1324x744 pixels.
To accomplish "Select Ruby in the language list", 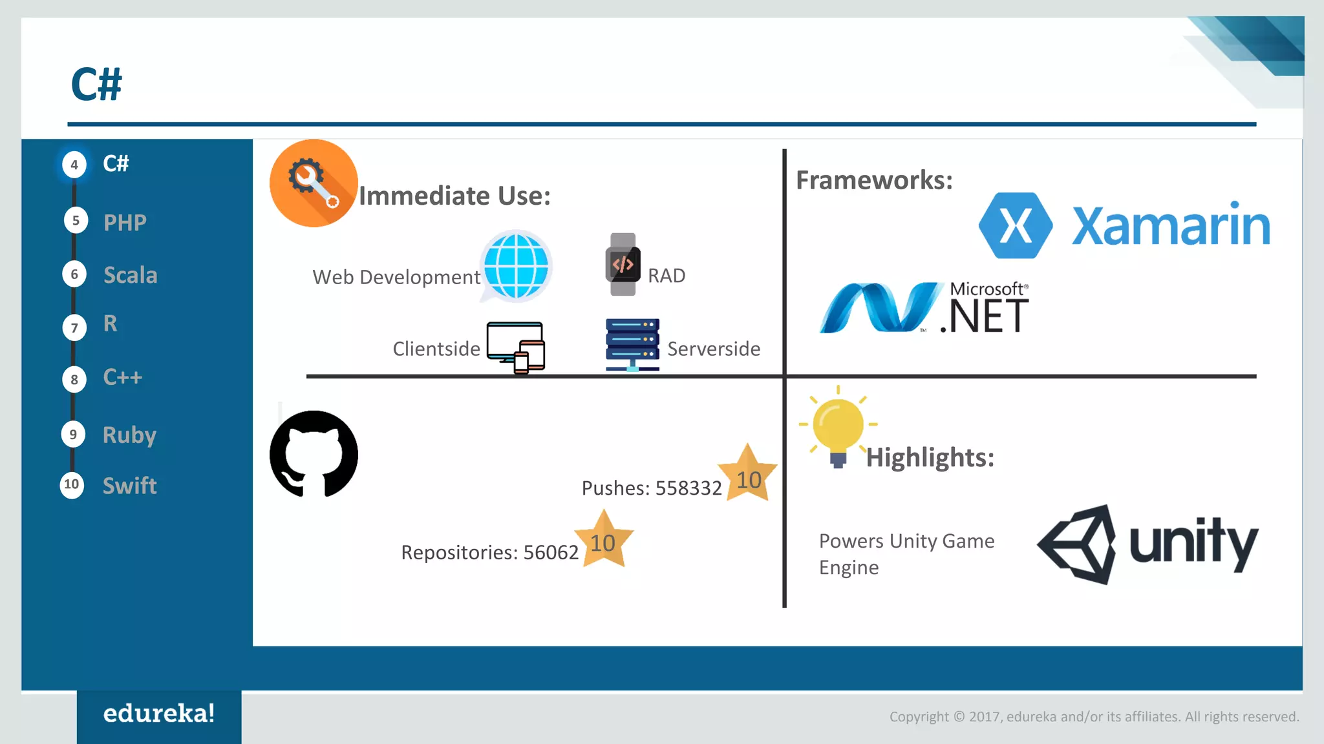I will click(x=129, y=435).
